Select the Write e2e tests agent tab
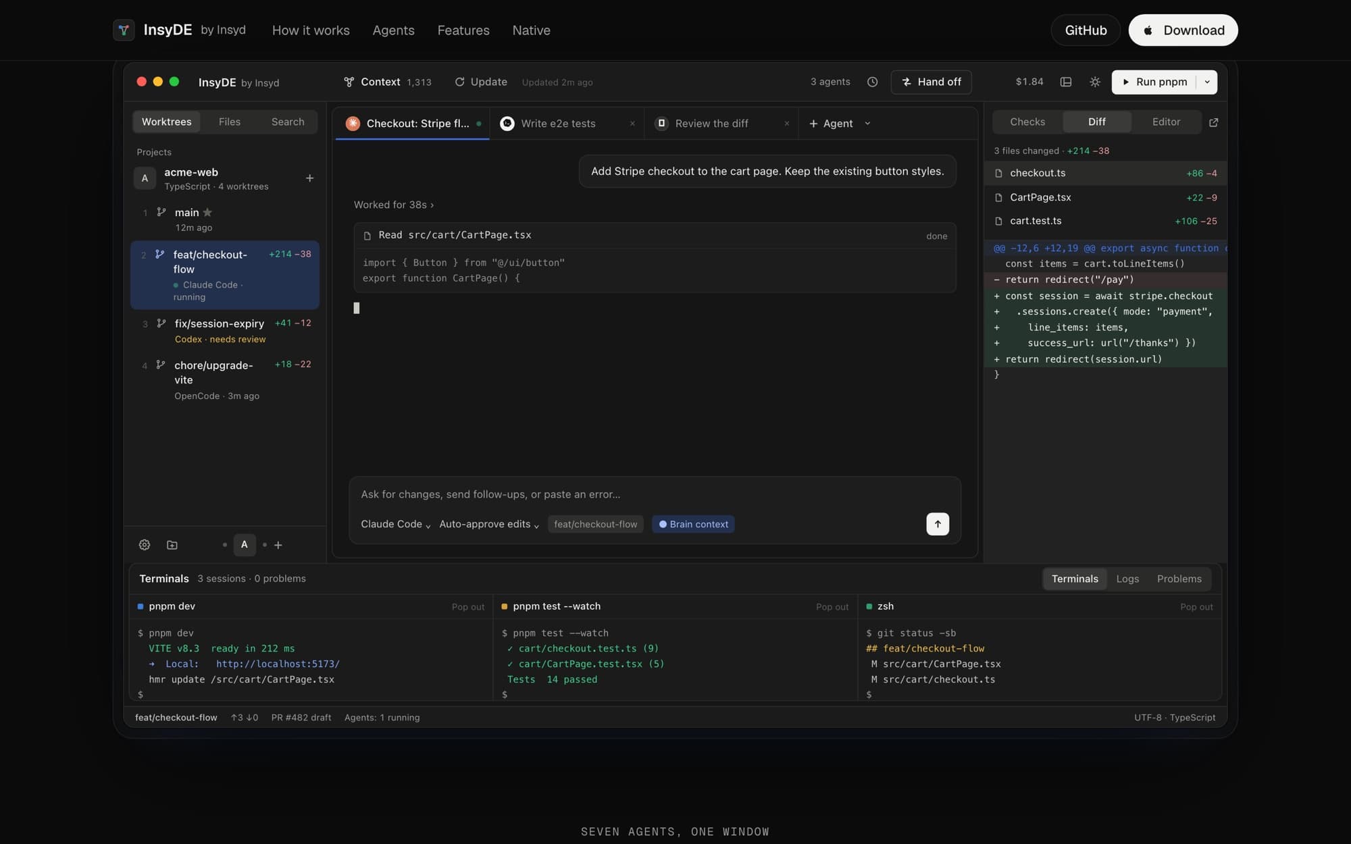The height and width of the screenshot is (844, 1351). tap(567, 124)
